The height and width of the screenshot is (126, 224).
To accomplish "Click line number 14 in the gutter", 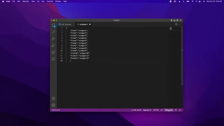I will 61,61.
